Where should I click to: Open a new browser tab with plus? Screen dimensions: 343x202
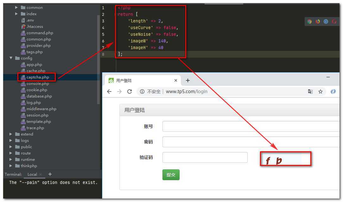click(188, 80)
